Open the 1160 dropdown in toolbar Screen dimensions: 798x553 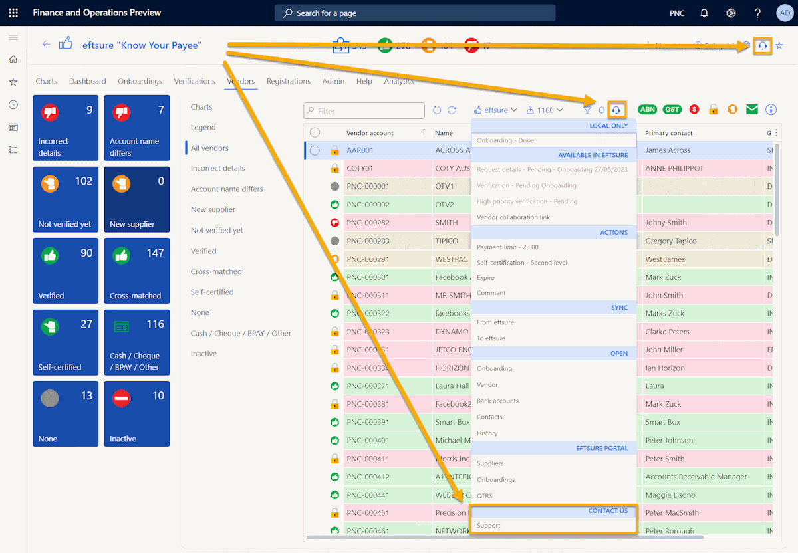tap(545, 110)
